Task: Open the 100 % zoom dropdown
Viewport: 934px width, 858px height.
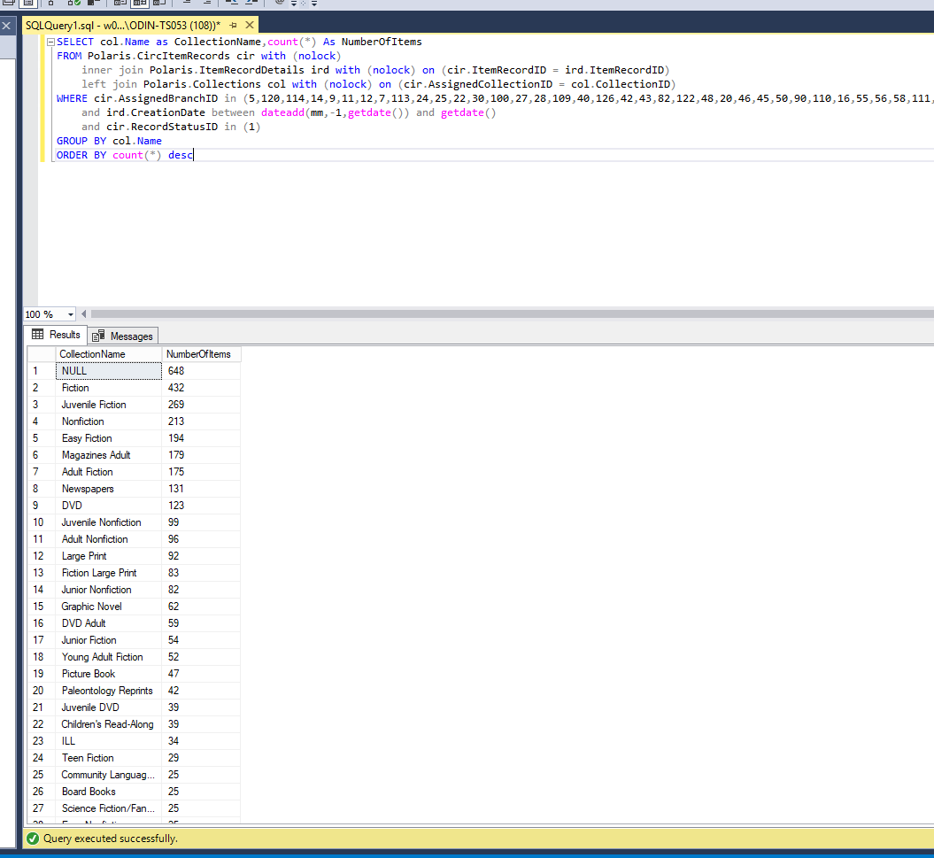Action: 71,314
